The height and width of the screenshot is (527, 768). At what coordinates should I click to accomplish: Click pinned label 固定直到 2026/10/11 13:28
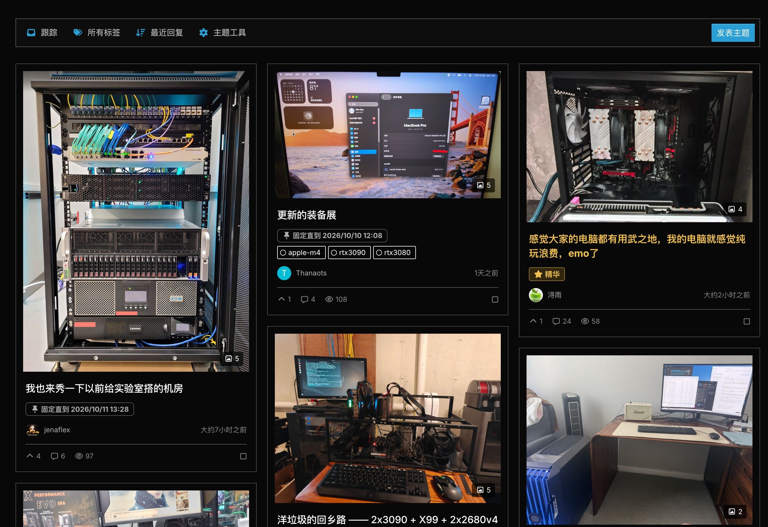(80, 409)
